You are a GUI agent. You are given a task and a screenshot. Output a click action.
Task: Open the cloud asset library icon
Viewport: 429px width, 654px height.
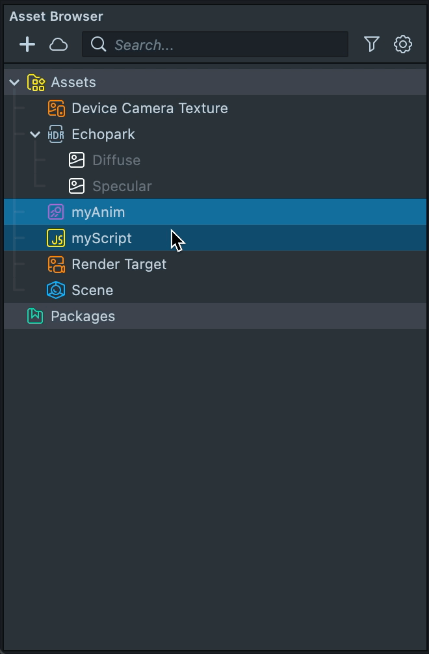point(58,44)
